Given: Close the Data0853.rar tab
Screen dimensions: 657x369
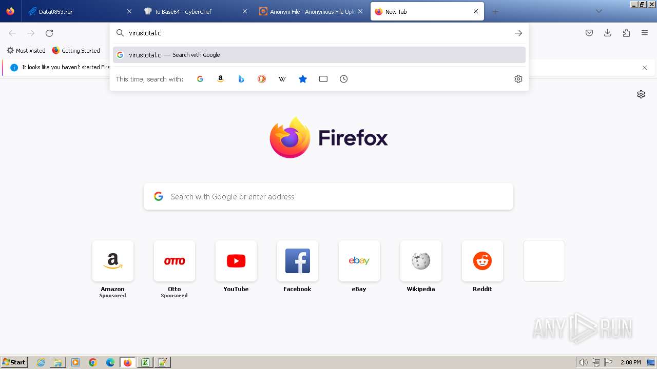Looking at the screenshot, I should tap(129, 11).
